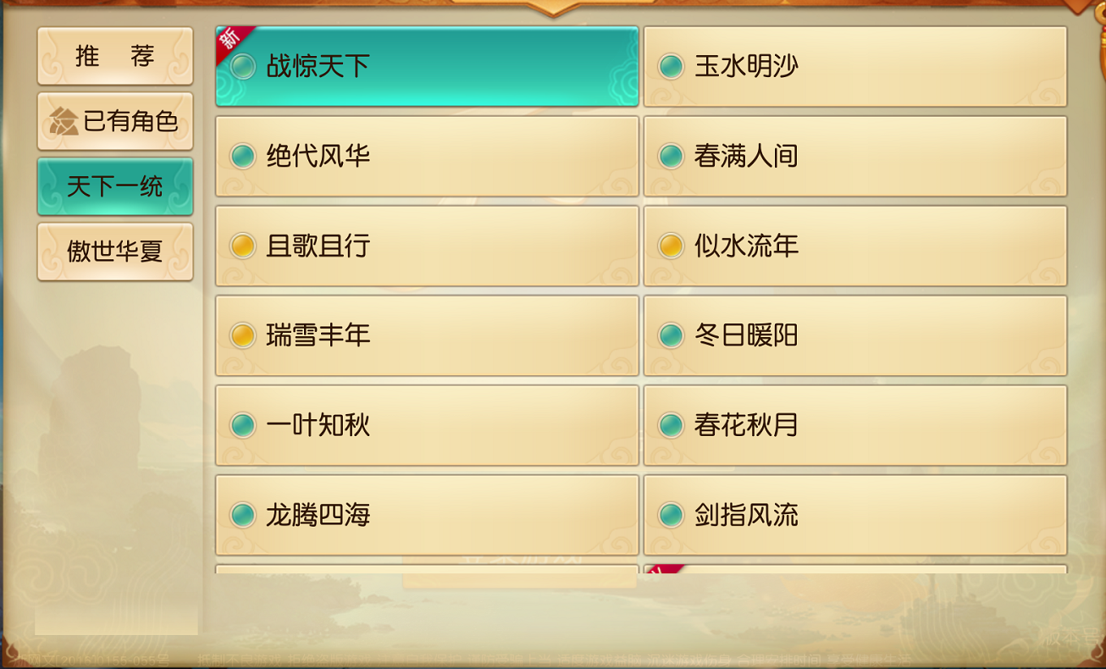Viewport: 1106px width, 669px height.
Task: Click the red 新 ribbon badge on 战惊天下
Action: [x=230, y=41]
